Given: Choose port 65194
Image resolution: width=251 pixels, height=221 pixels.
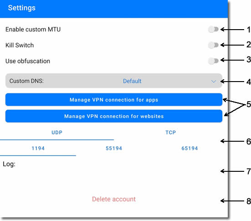Looking at the screenshot, I should click(x=190, y=148).
